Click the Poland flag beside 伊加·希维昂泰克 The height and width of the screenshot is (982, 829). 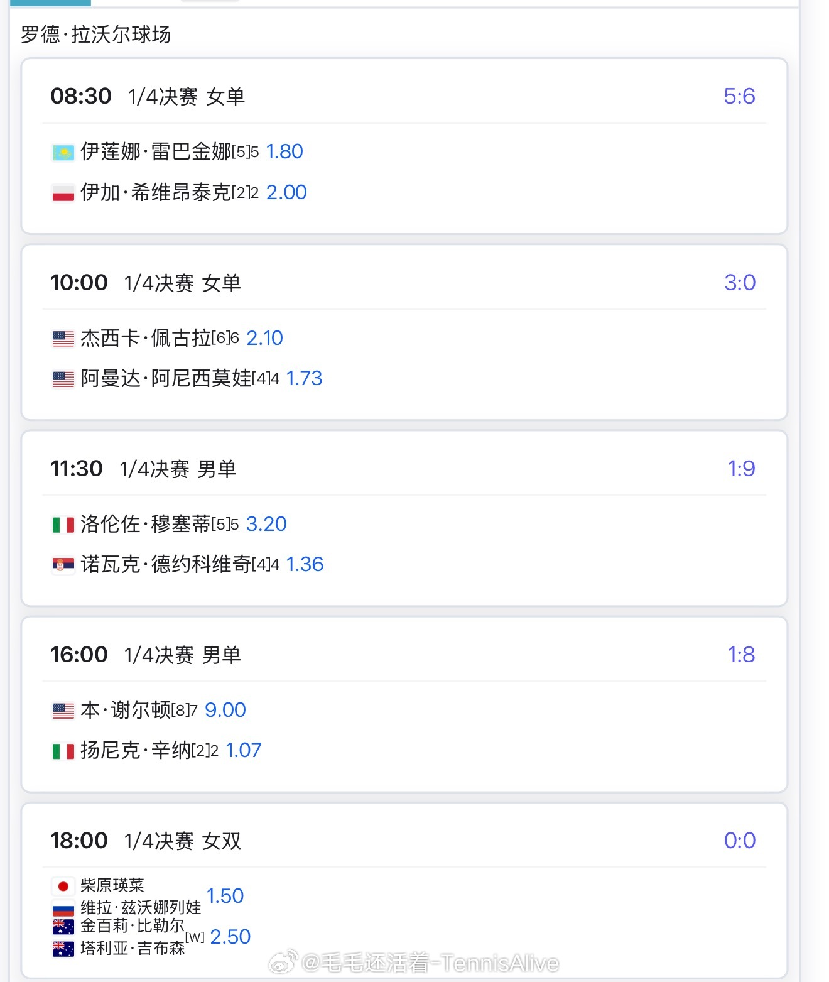pos(63,193)
